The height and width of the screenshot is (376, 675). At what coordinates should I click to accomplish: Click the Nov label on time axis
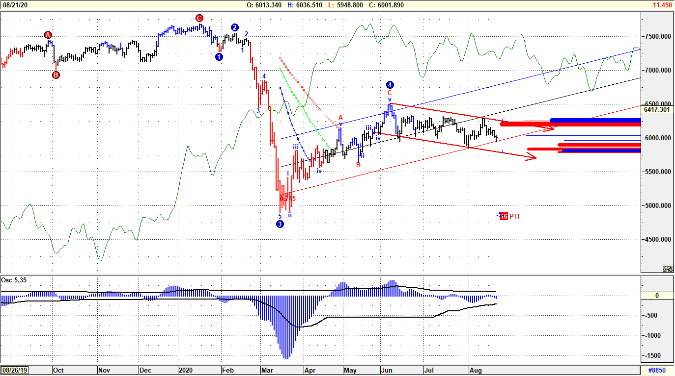(104, 371)
